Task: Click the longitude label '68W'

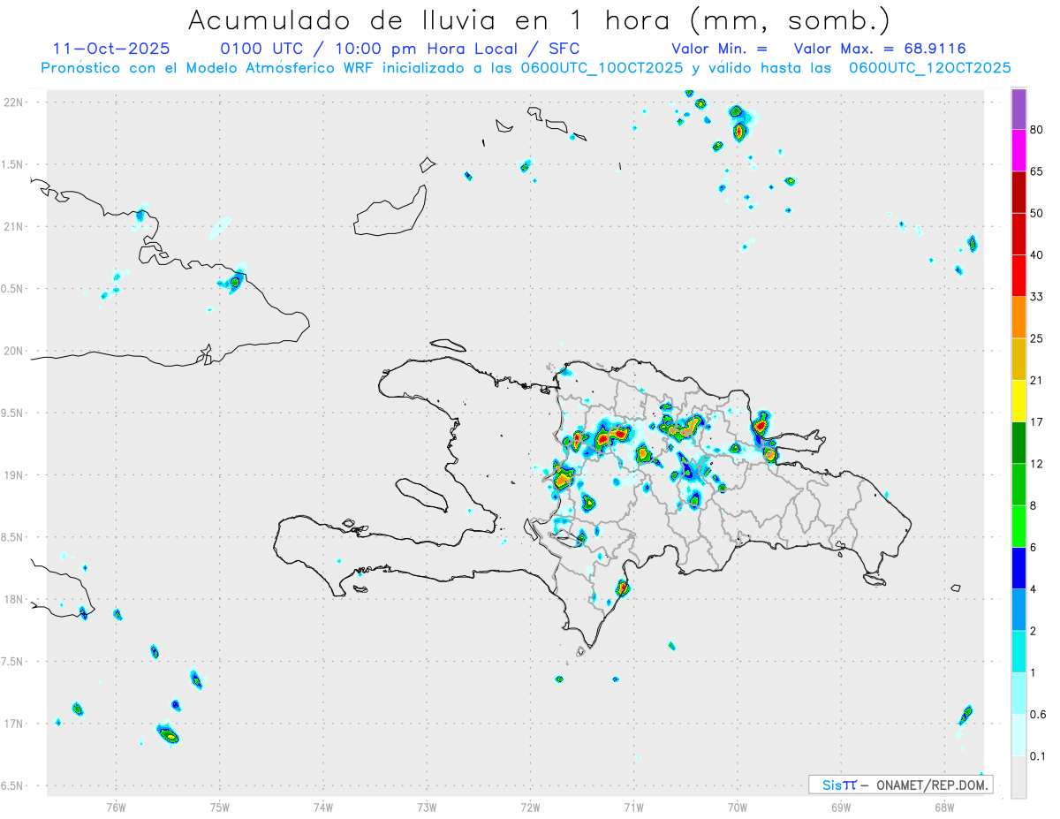Action: click(x=944, y=807)
